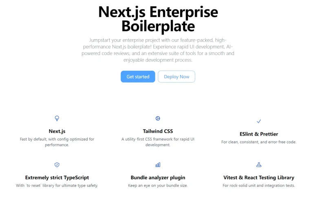Click the 'Fast by default' description text
The height and width of the screenshot is (198, 313).
click(x=57, y=142)
